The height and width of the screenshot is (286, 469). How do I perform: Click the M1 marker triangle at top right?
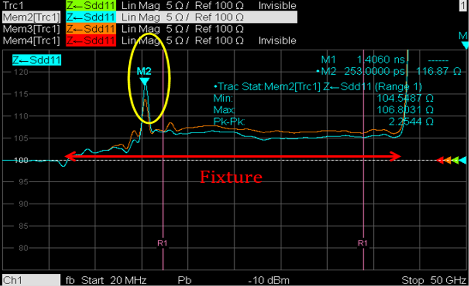coord(465,45)
